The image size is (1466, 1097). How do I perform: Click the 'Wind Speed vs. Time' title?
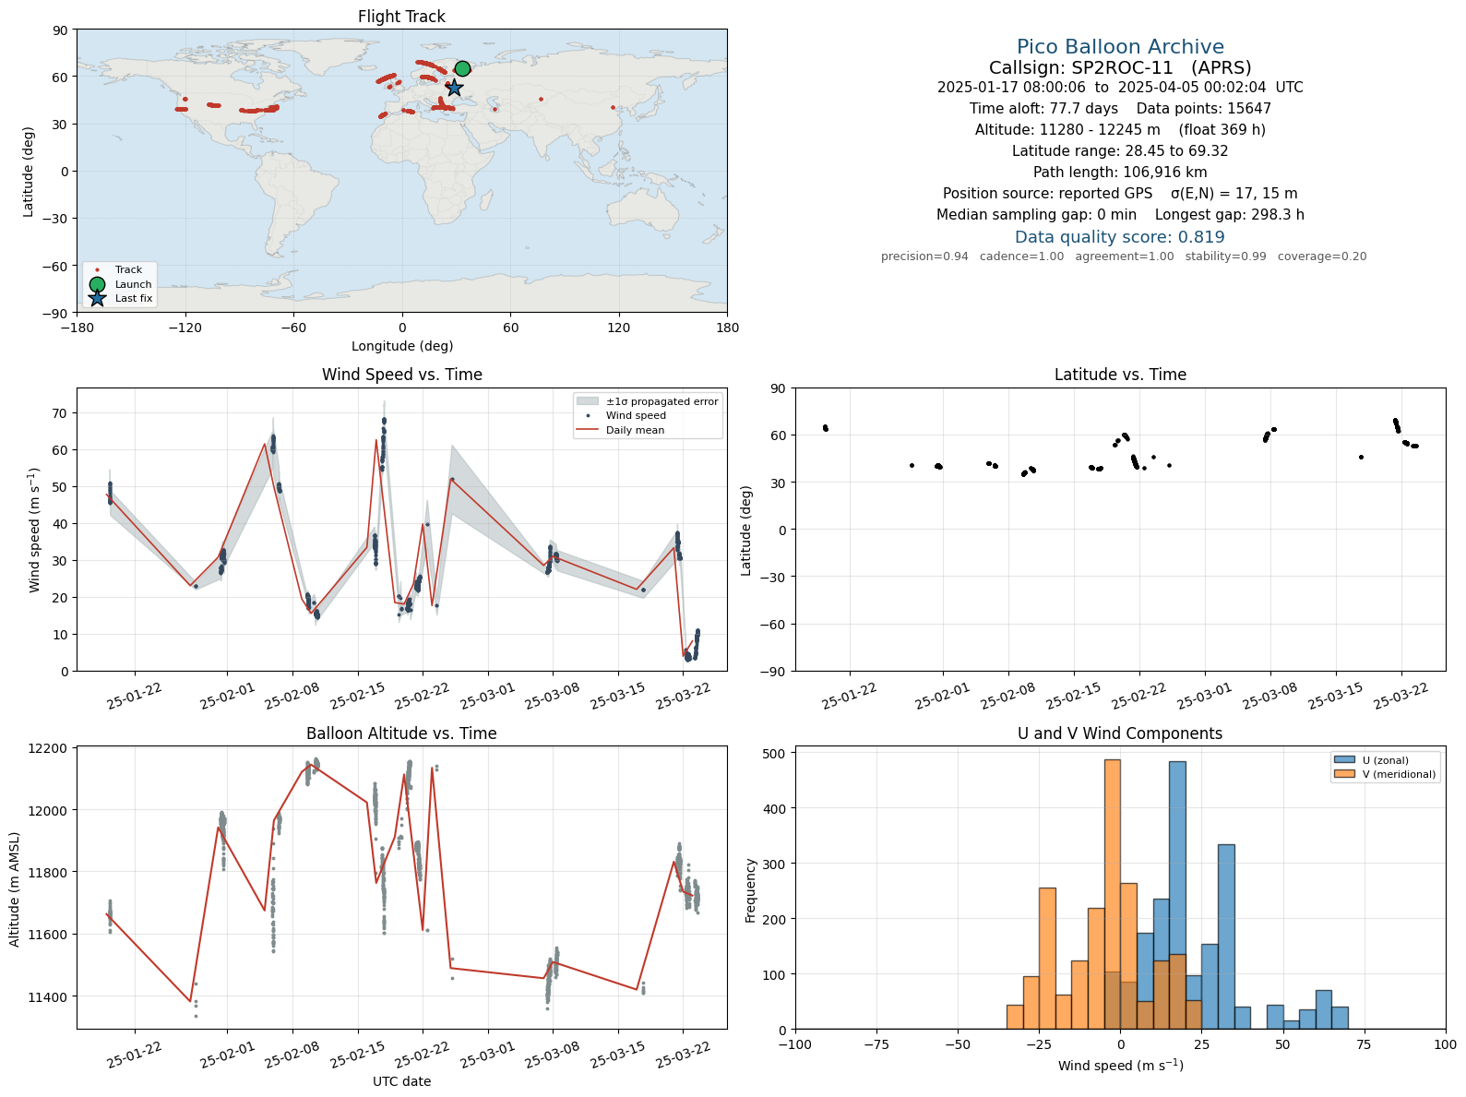click(x=401, y=375)
